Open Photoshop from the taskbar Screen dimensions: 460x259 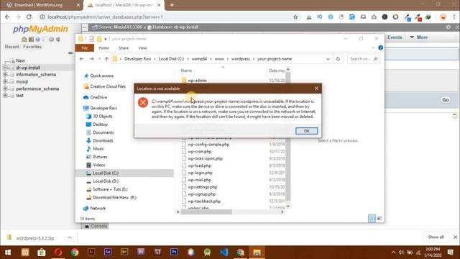174,253
